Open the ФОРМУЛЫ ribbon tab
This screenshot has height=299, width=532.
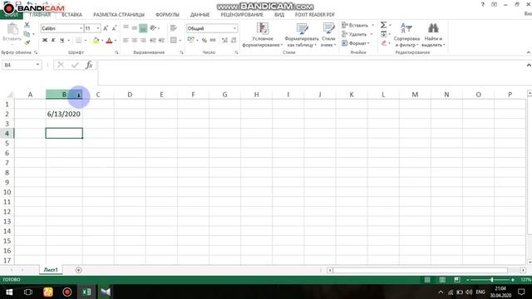pos(167,15)
